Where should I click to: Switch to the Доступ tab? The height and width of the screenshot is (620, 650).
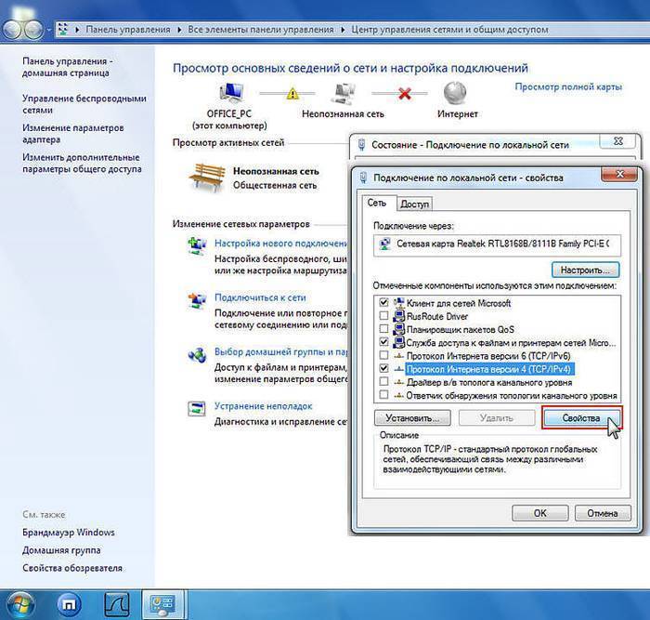point(414,204)
